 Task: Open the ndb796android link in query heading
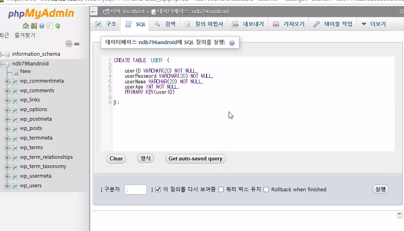pyautogui.click(x=158, y=42)
